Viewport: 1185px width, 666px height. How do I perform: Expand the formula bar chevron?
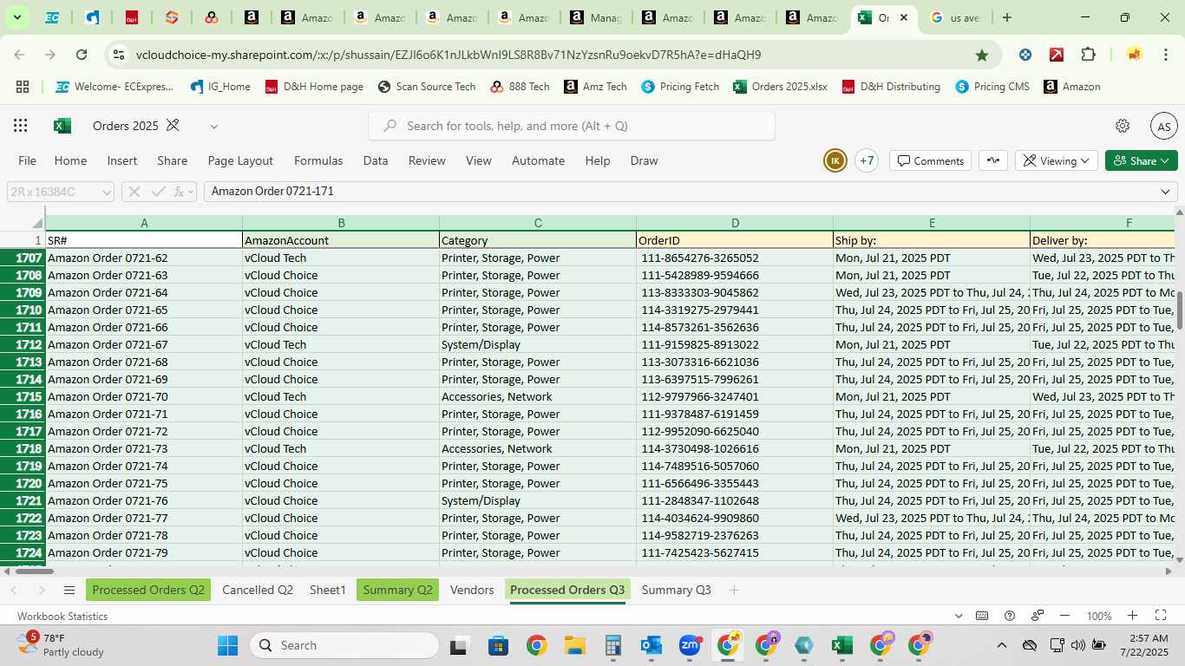(x=1166, y=192)
